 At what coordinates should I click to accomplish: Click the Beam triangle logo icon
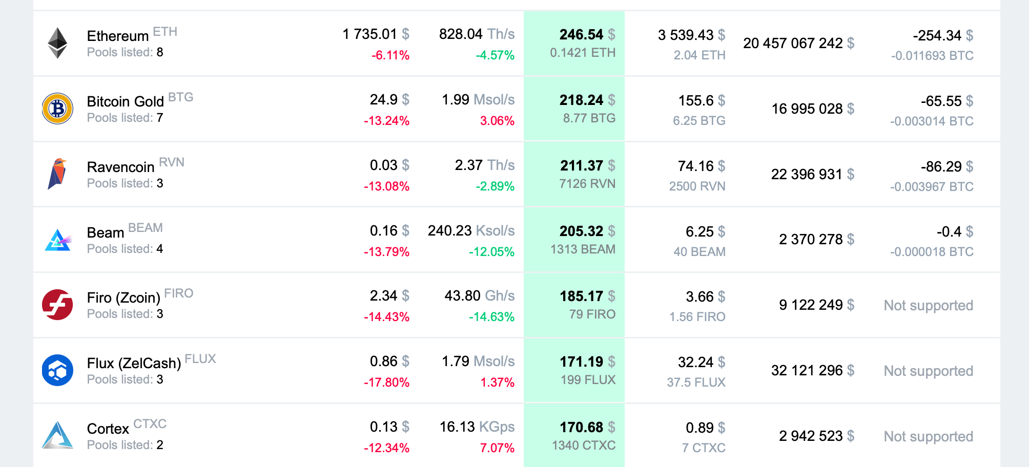[57, 240]
